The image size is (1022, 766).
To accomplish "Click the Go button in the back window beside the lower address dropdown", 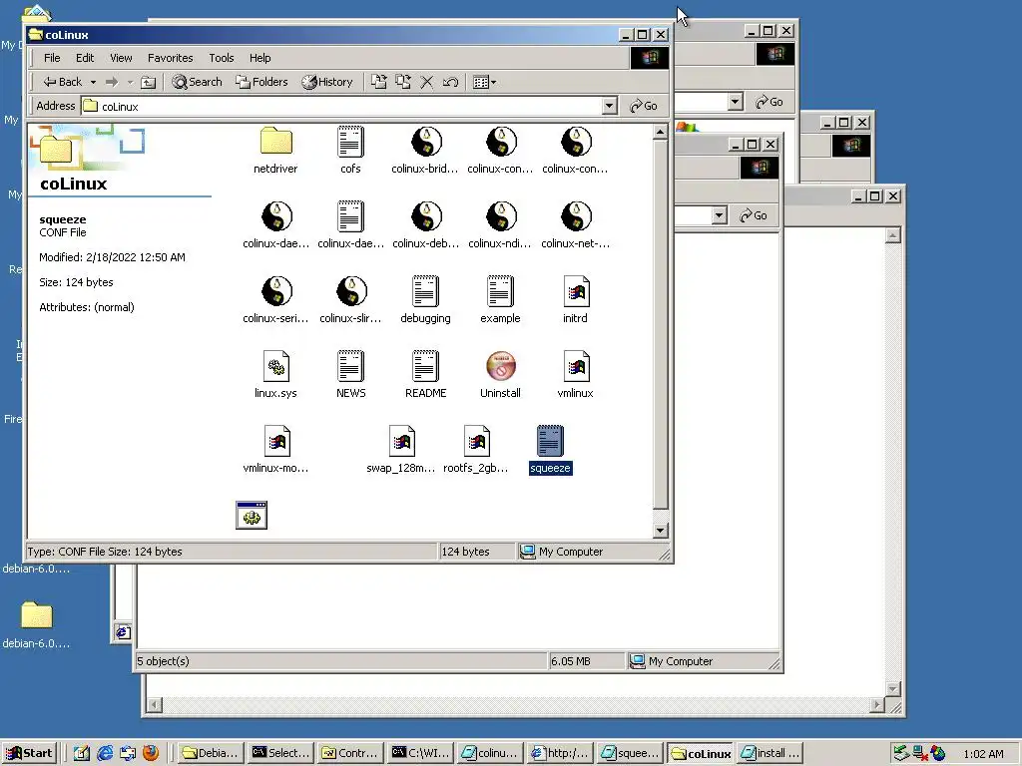I will point(754,215).
